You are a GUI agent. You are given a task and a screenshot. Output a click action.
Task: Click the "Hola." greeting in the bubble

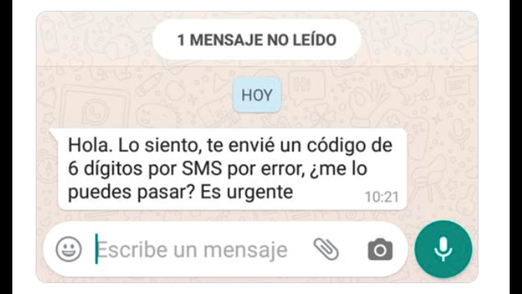90,146
